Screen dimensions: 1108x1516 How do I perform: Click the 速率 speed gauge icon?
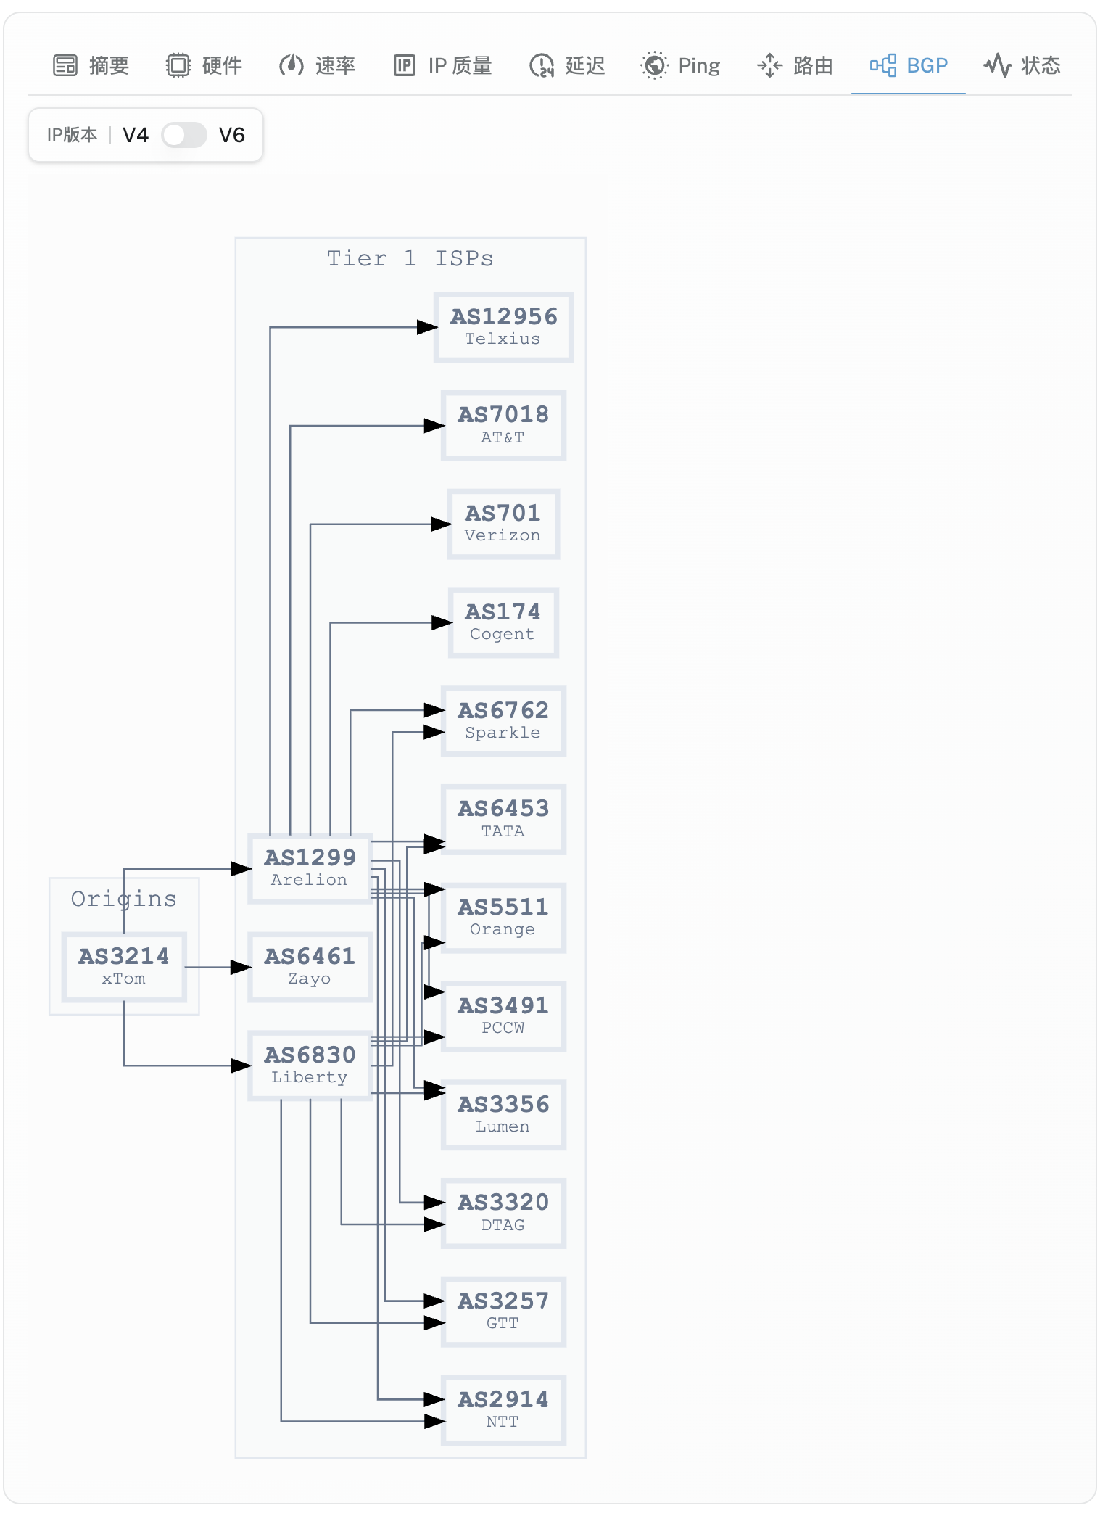click(291, 65)
